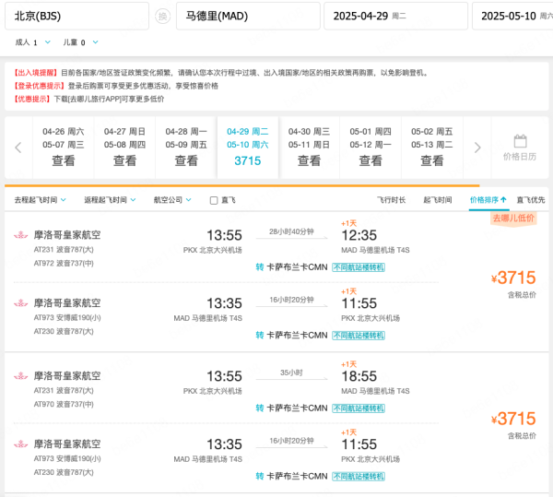Open 航空公司 airline filter dropdown
Screen dimensions: 553x497
pyautogui.click(x=172, y=200)
